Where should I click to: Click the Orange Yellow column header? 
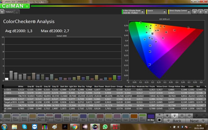point(174,86)
